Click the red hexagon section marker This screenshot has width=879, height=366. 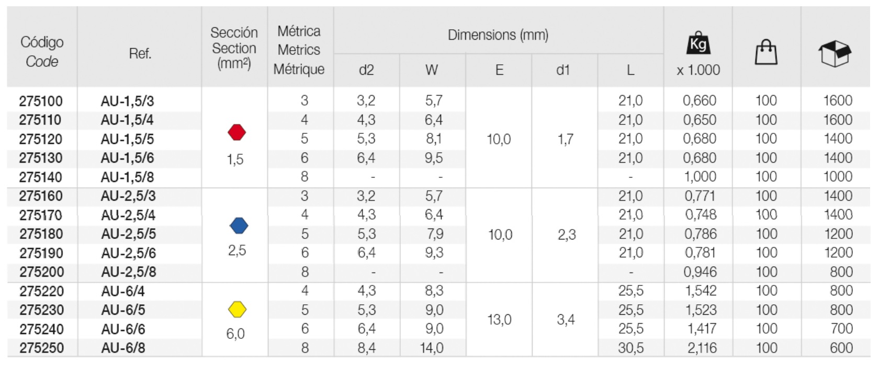tap(237, 132)
